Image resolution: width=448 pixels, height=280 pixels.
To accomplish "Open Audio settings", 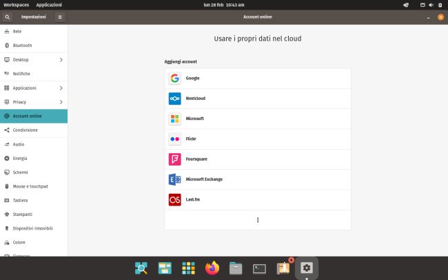I will pos(34,144).
